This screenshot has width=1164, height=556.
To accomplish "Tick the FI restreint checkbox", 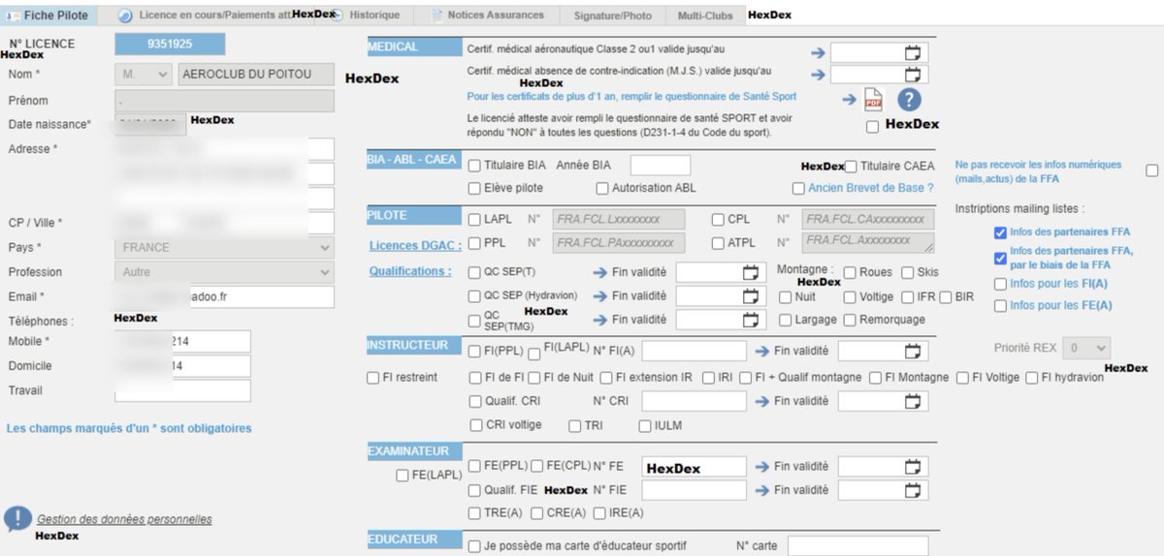I will [x=372, y=378].
